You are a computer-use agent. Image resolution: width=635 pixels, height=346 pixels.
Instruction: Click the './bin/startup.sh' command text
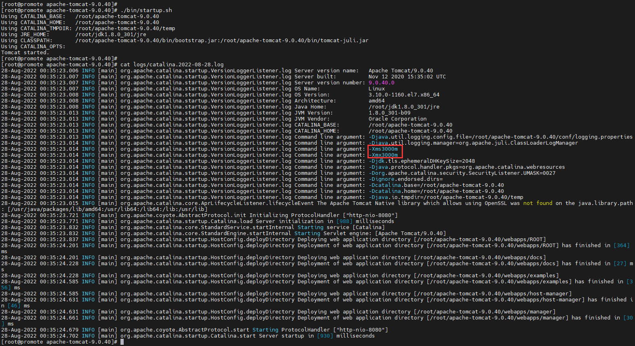click(146, 10)
